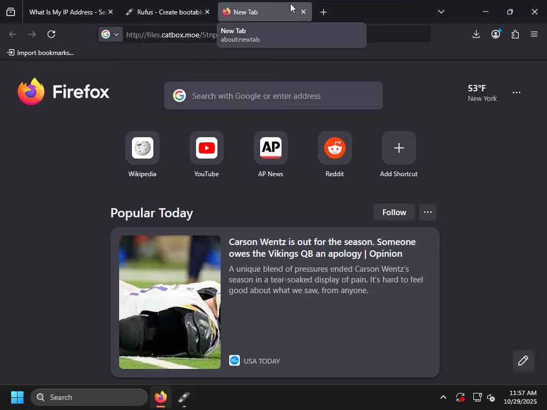547x410 pixels.
Task: Click the Add Shortcut tile
Action: 398,154
